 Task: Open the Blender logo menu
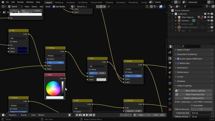click(x=3, y=2)
